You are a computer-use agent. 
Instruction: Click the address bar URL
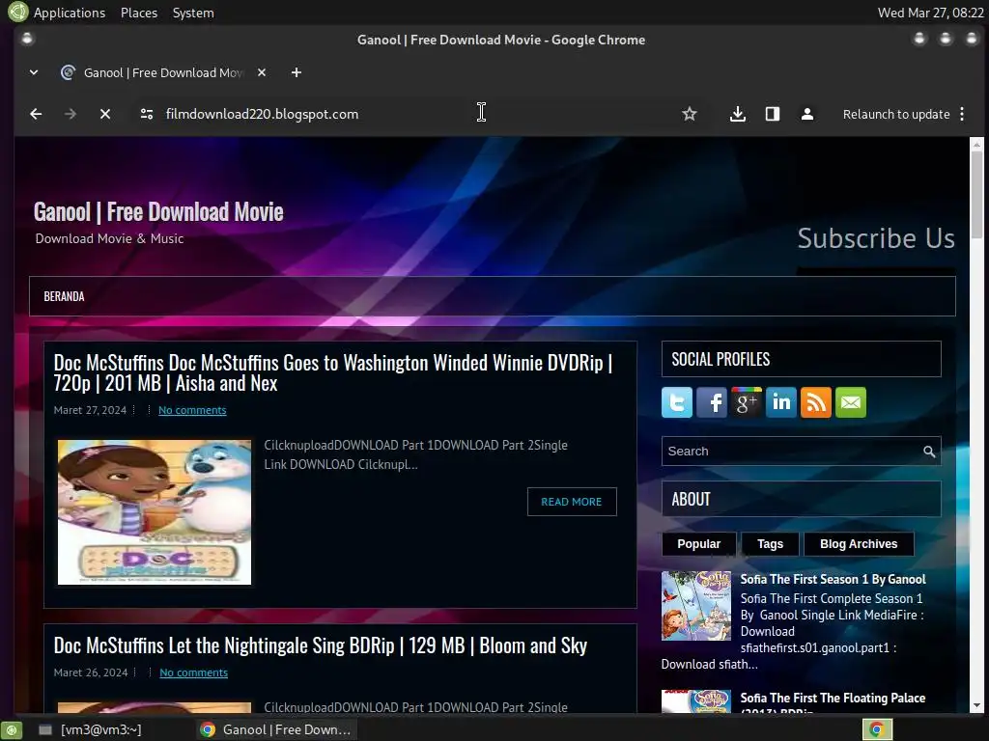[262, 114]
